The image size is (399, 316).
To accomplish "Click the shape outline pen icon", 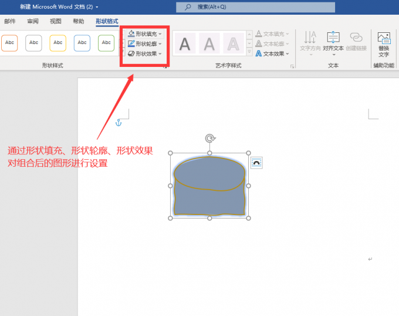I will [131, 43].
